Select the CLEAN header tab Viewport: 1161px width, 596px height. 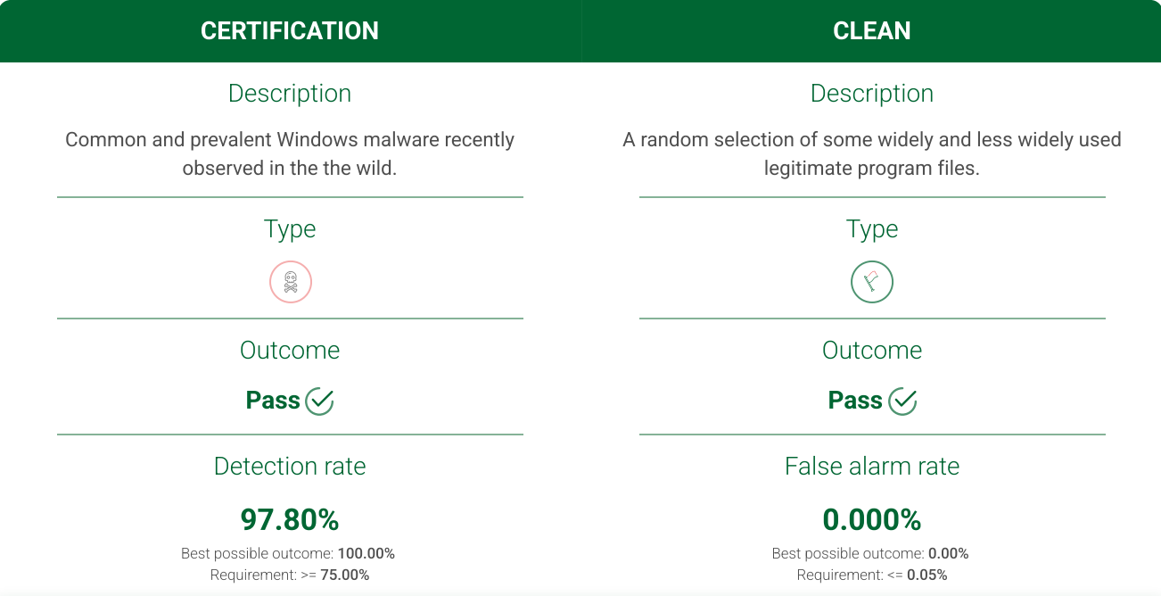click(x=871, y=31)
